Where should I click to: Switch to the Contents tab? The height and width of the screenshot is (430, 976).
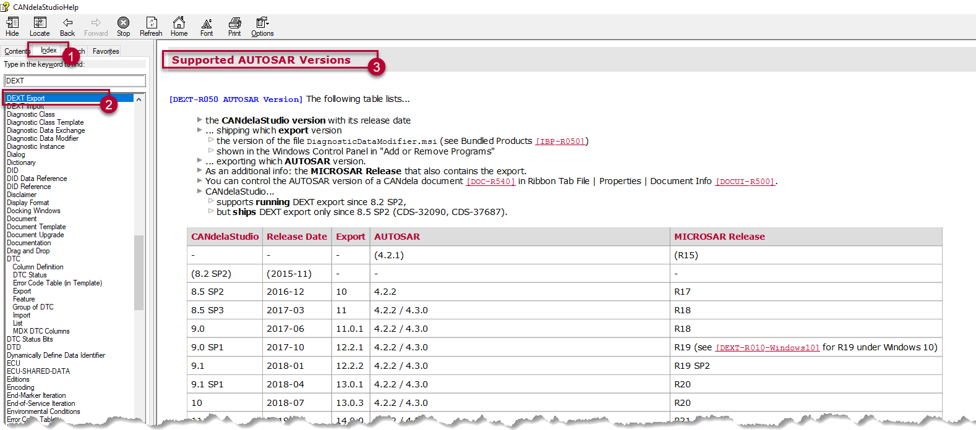[x=16, y=51]
